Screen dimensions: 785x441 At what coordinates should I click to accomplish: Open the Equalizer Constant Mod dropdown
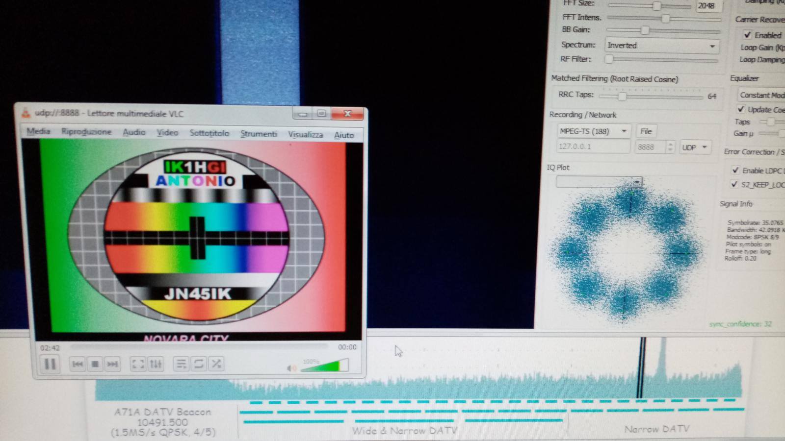(x=761, y=95)
